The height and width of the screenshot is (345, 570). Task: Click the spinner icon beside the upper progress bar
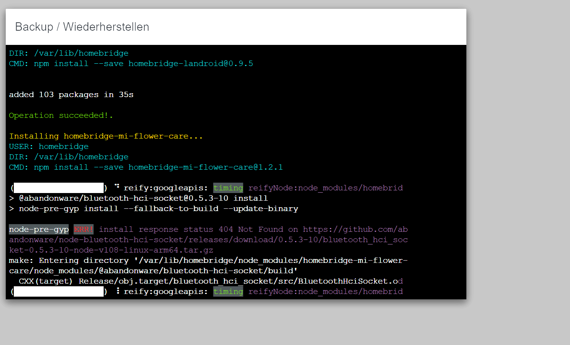click(117, 187)
